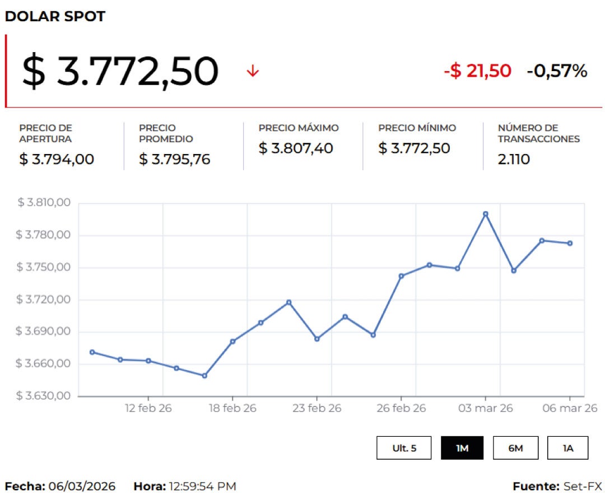Click the data point above 26 feb 26
Screen dimensions: 605x504
coord(401,276)
